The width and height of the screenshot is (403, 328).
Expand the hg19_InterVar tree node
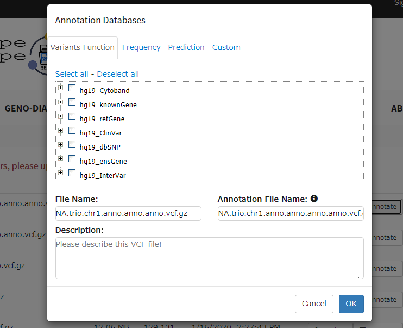61,173
